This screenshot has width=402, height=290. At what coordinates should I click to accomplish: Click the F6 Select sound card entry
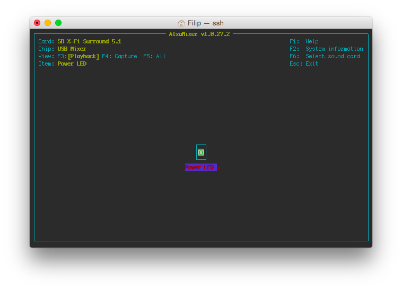325,56
